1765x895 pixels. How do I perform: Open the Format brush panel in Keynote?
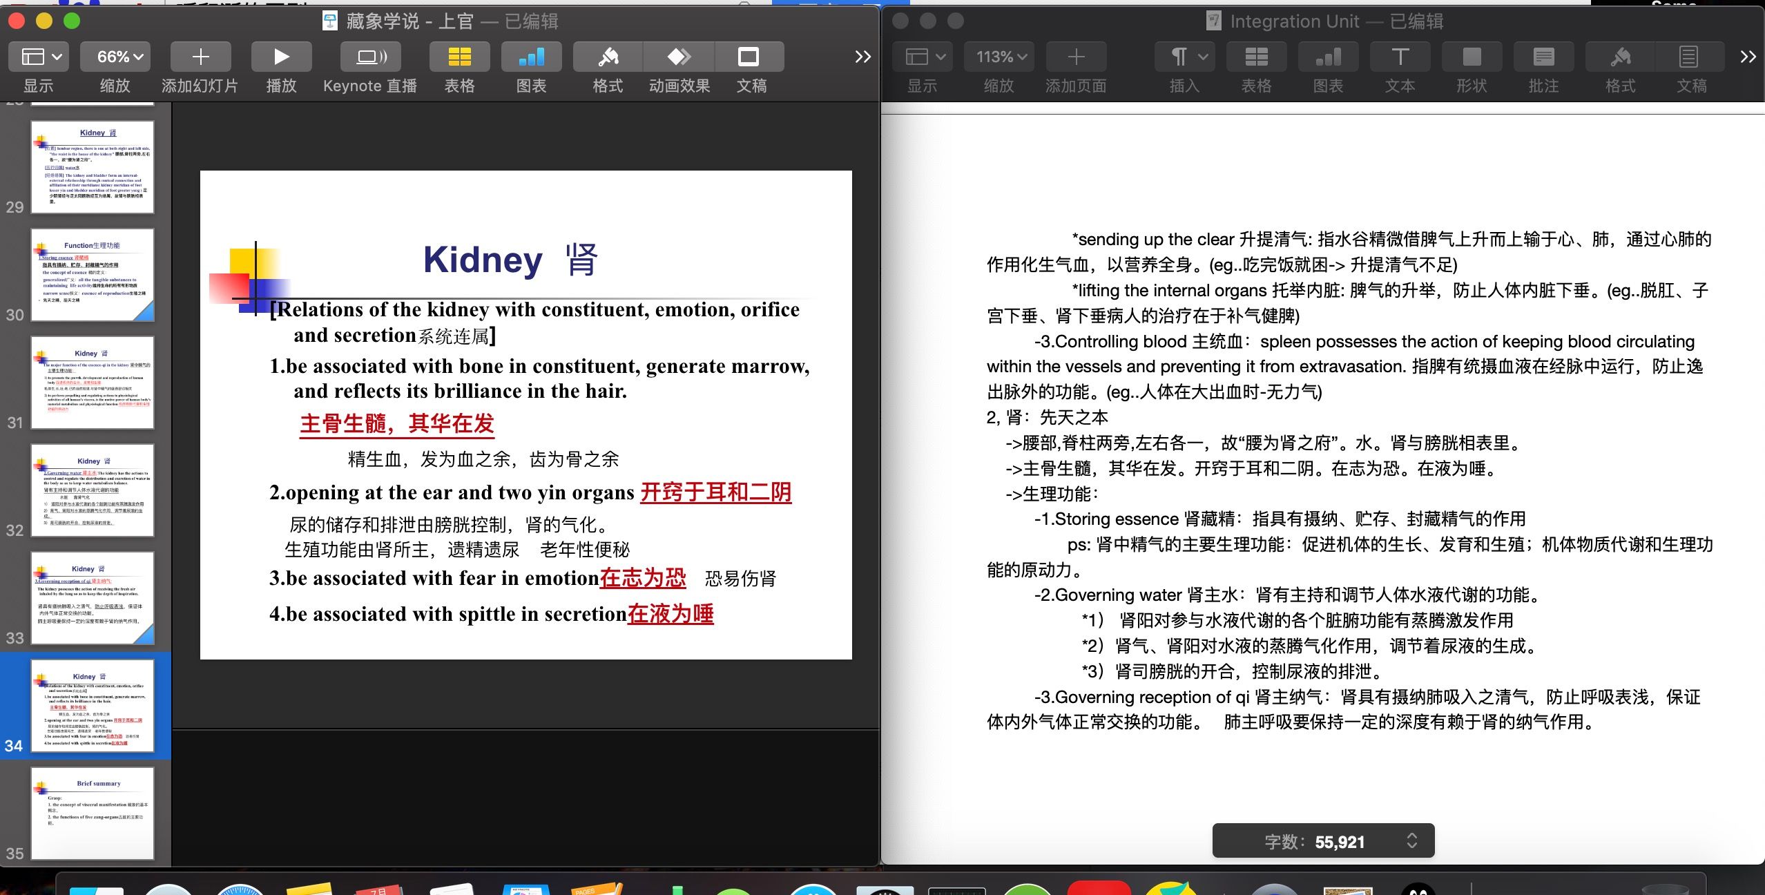coord(608,57)
